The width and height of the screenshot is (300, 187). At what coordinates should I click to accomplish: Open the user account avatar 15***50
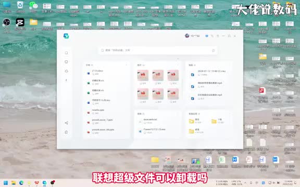click(x=187, y=36)
